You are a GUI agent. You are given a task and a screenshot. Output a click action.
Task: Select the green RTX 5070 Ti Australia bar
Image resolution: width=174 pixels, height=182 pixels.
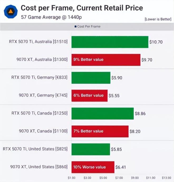(110, 42)
